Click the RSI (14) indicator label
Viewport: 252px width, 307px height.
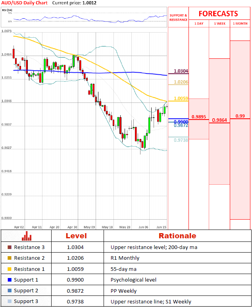click(7, 10)
